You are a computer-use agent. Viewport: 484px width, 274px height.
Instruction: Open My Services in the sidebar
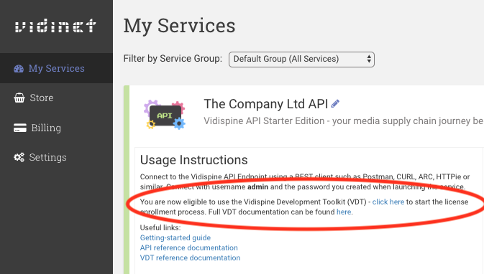coord(56,68)
